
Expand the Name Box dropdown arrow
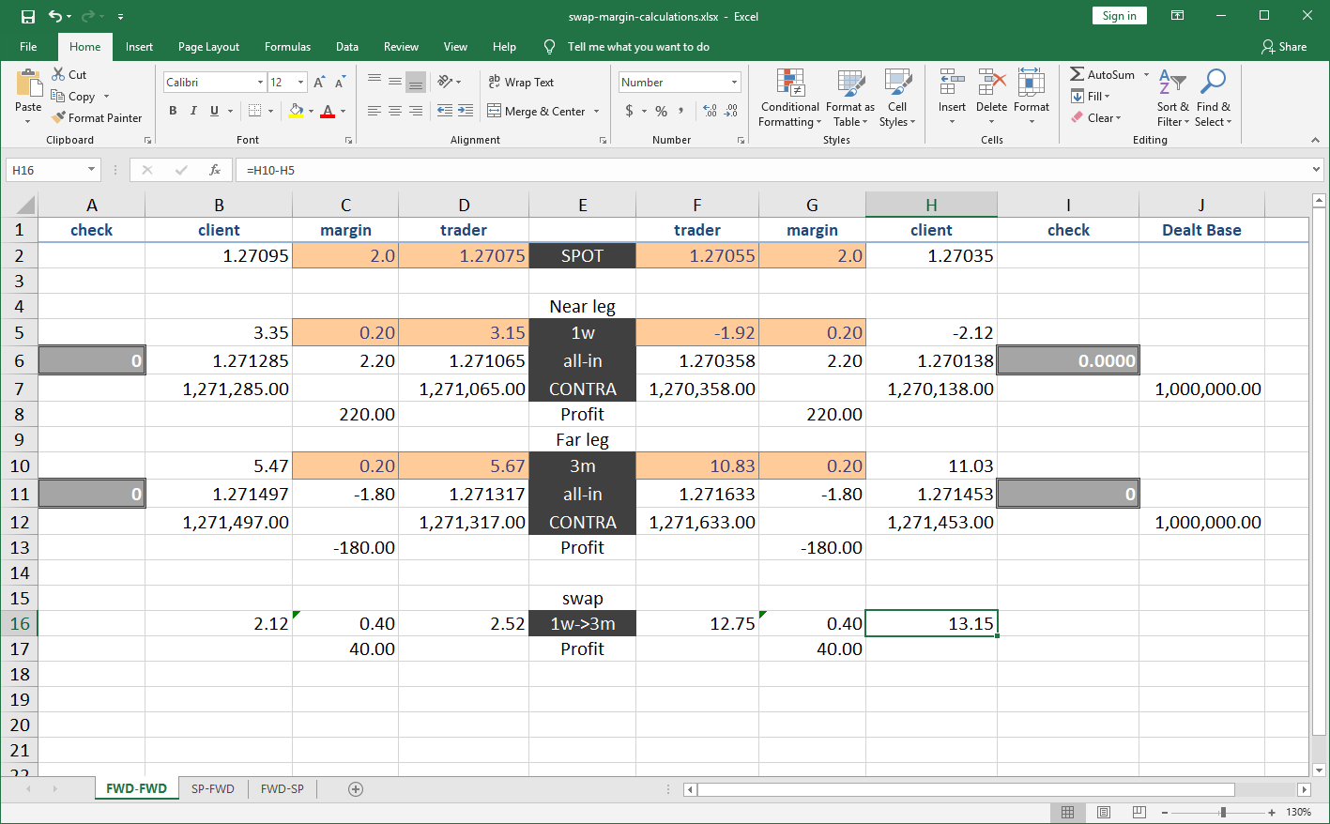[91, 170]
